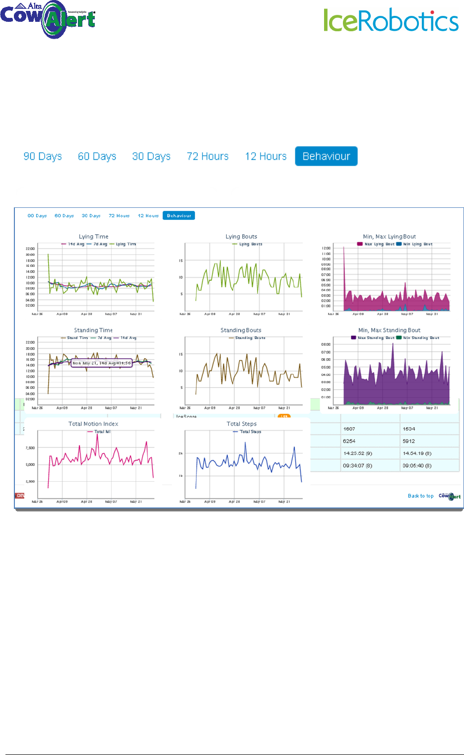The height and width of the screenshot is (755, 464).
Task: Click the purple Max Standing Bout legend swatch
Action: click(354, 338)
